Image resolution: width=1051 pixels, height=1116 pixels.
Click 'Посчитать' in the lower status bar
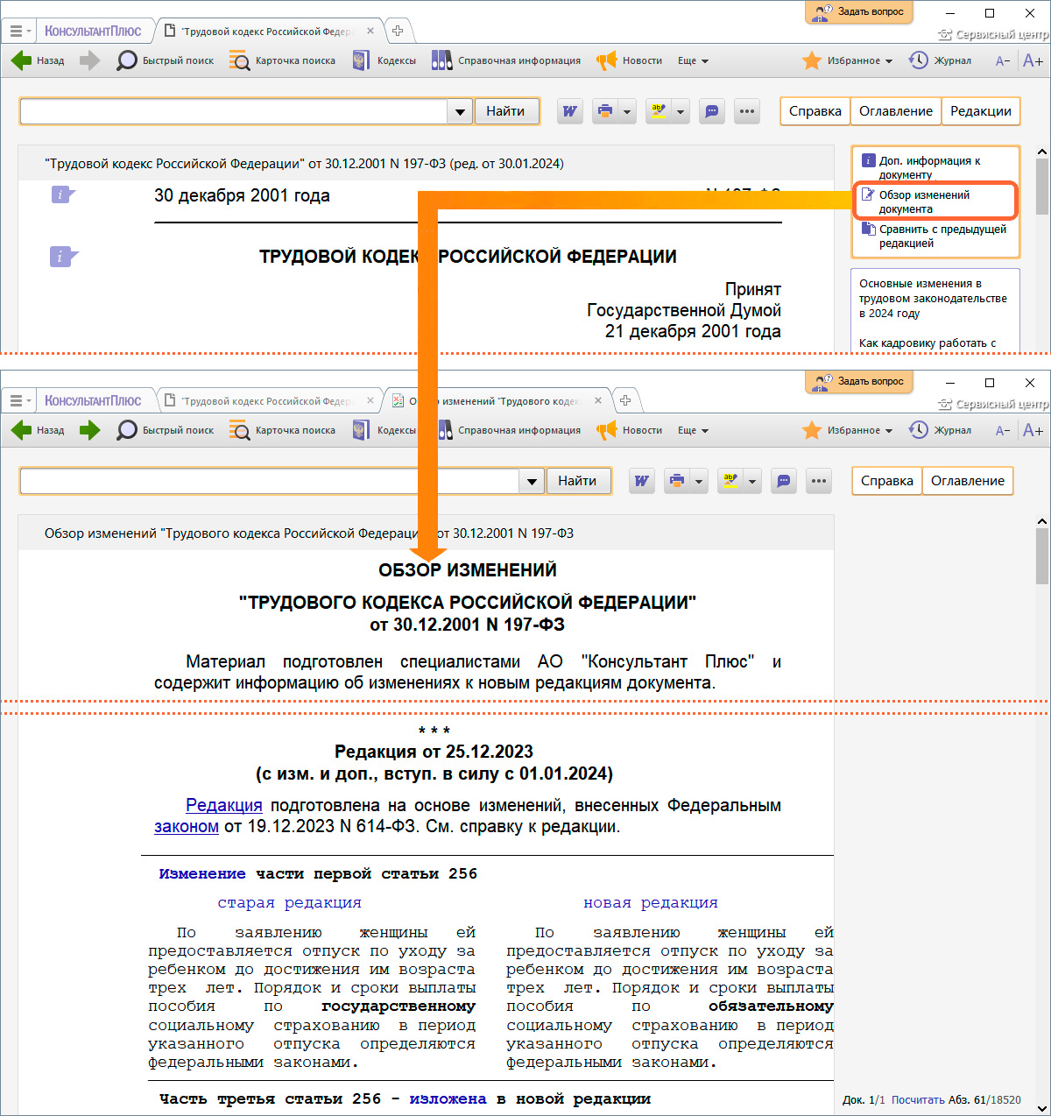tap(918, 1099)
